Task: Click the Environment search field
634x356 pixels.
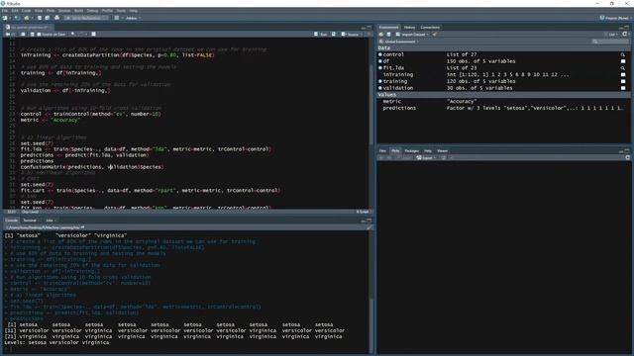Action: coord(610,42)
